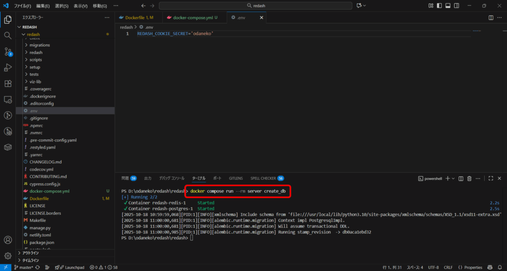Click the split editor right icon
Screen dimensions: 507x271
pyautogui.click(x=491, y=17)
